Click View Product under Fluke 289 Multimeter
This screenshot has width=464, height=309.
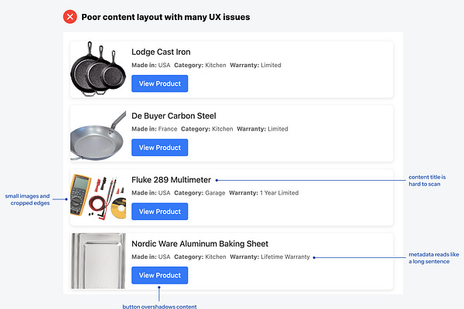[x=159, y=212]
